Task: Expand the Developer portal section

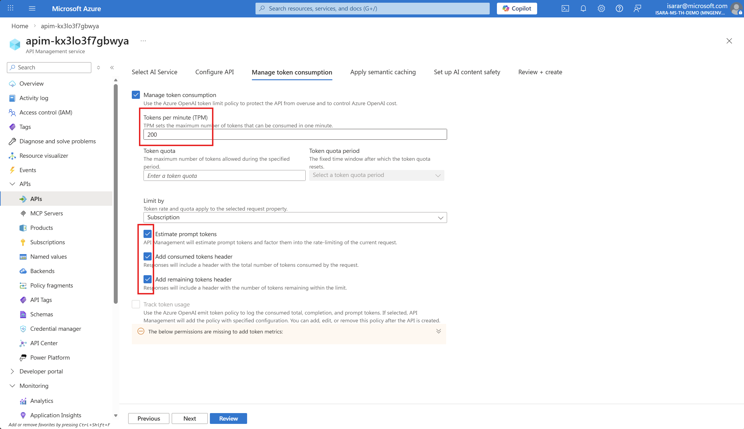Action: (x=12, y=371)
